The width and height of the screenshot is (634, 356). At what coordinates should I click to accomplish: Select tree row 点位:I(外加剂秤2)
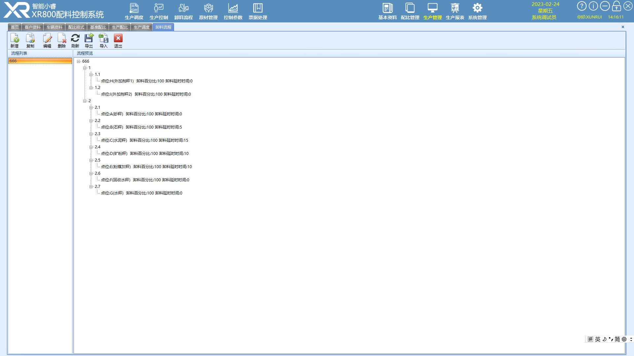point(146,94)
